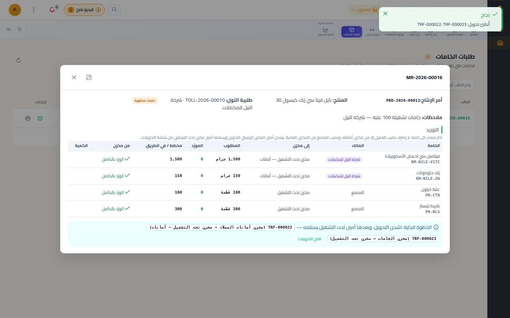Dismiss the success notification toast

(x=385, y=13)
